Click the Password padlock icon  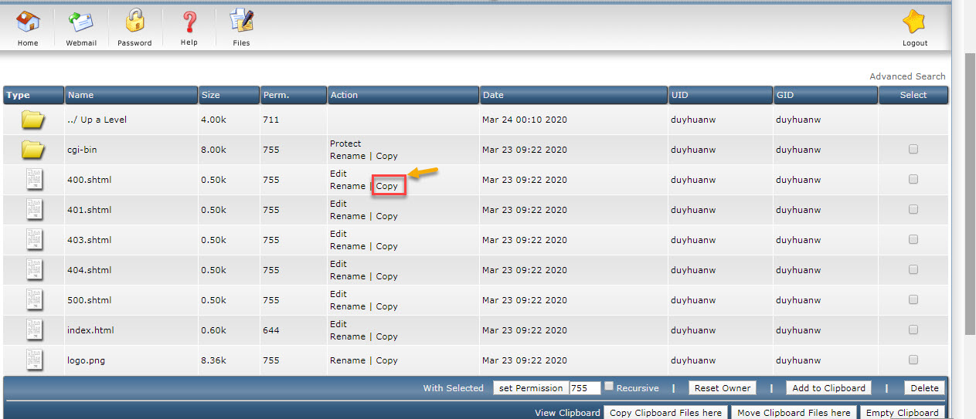[134, 22]
